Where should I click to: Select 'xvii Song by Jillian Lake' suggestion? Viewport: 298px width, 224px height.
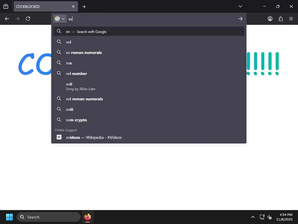149,86
